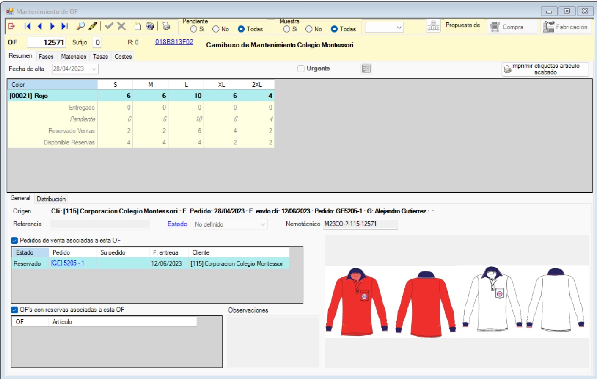Click the red exit door icon
The width and height of the screenshot is (597, 379).
coord(11,26)
